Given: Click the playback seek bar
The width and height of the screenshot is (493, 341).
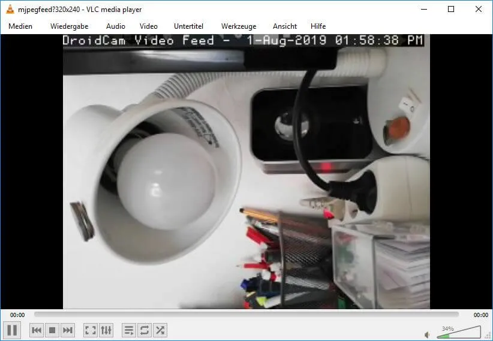Looking at the screenshot, I should [246, 315].
